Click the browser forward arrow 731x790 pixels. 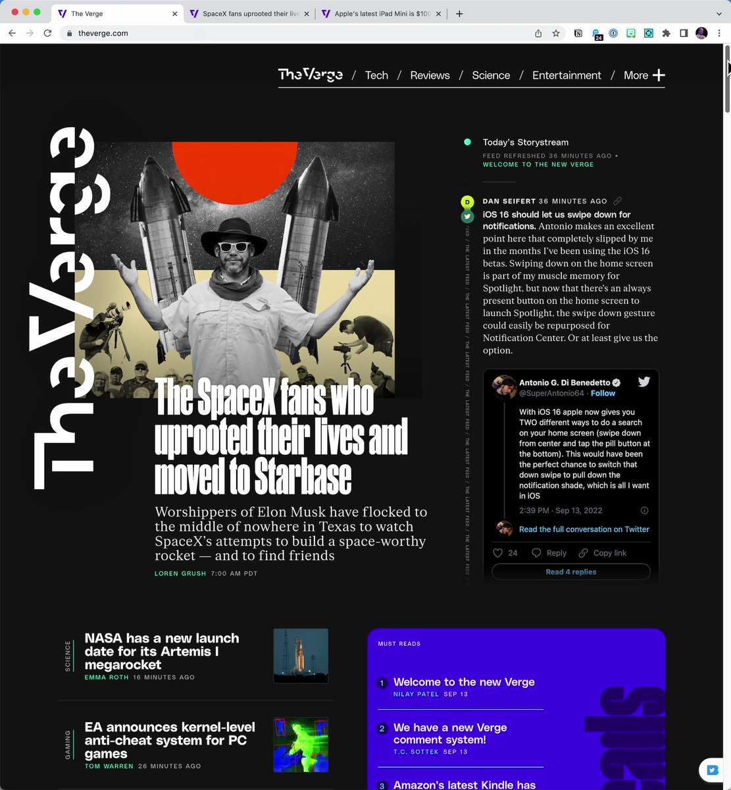(30, 33)
